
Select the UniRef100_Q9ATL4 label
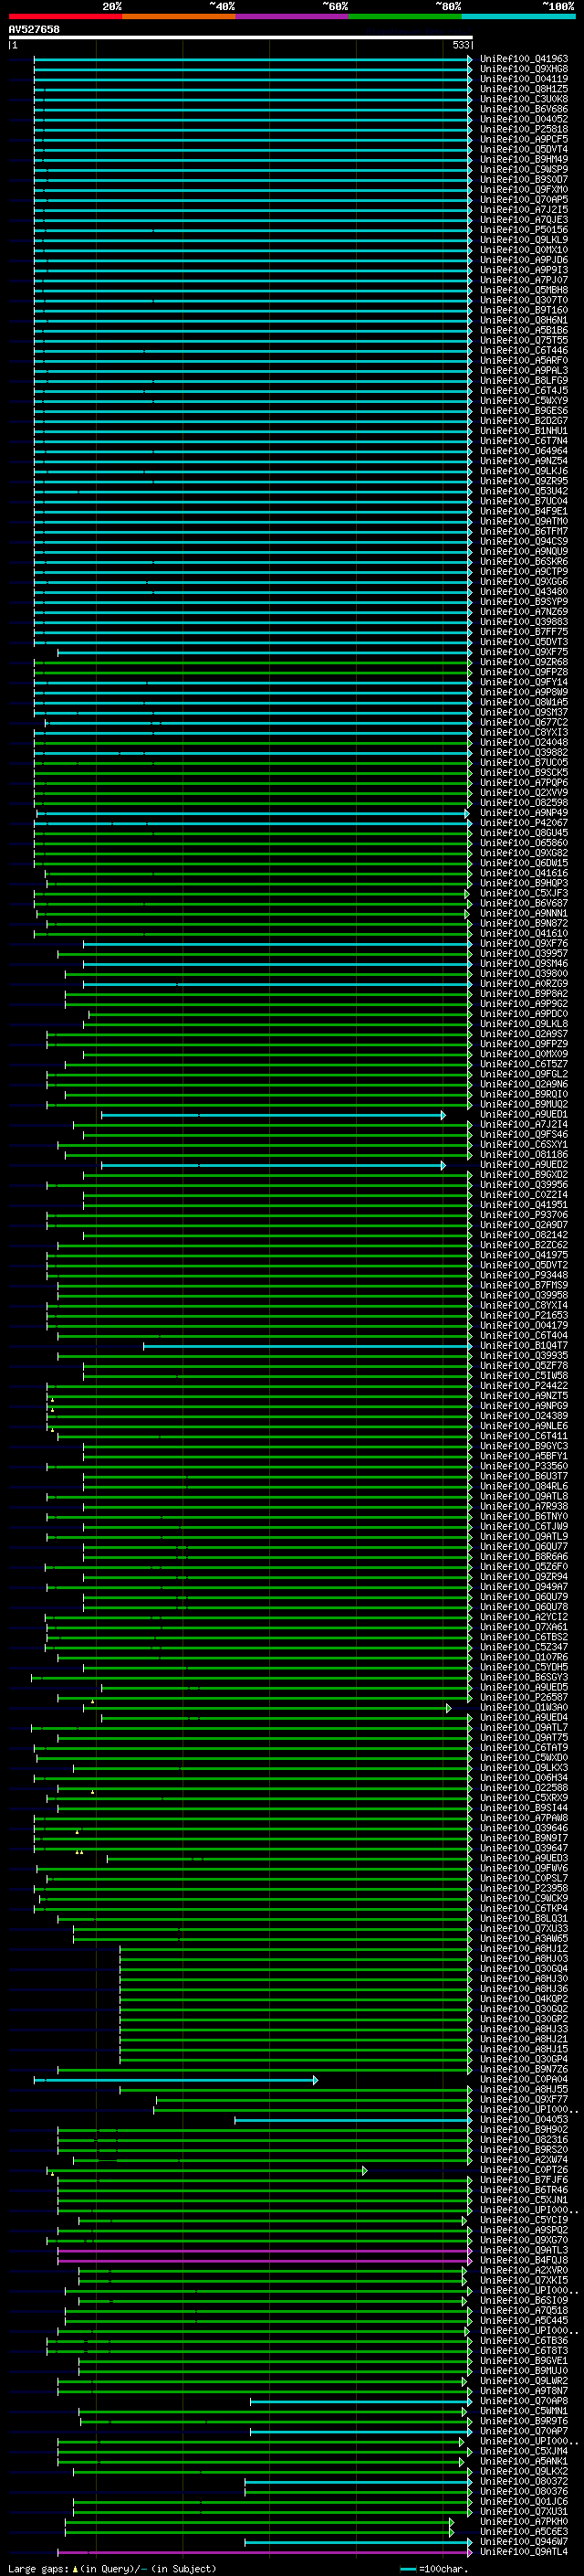click(523, 2552)
